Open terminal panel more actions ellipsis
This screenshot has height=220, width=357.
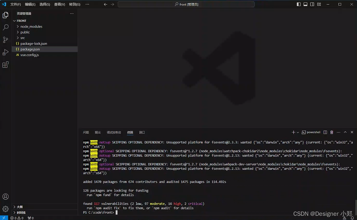click(x=339, y=132)
